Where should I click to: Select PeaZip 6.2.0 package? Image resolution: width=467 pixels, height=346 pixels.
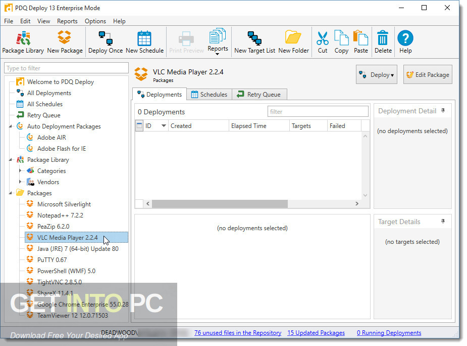click(54, 227)
